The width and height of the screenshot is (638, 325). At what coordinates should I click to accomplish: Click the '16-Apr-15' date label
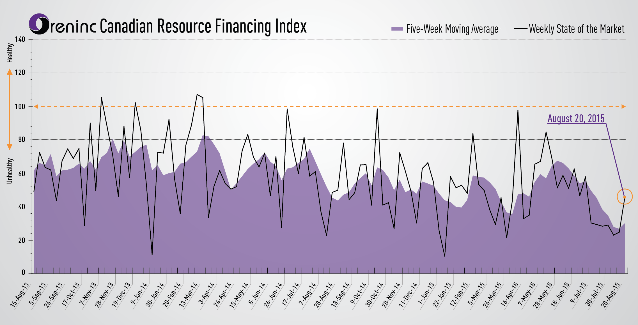(x=510, y=294)
